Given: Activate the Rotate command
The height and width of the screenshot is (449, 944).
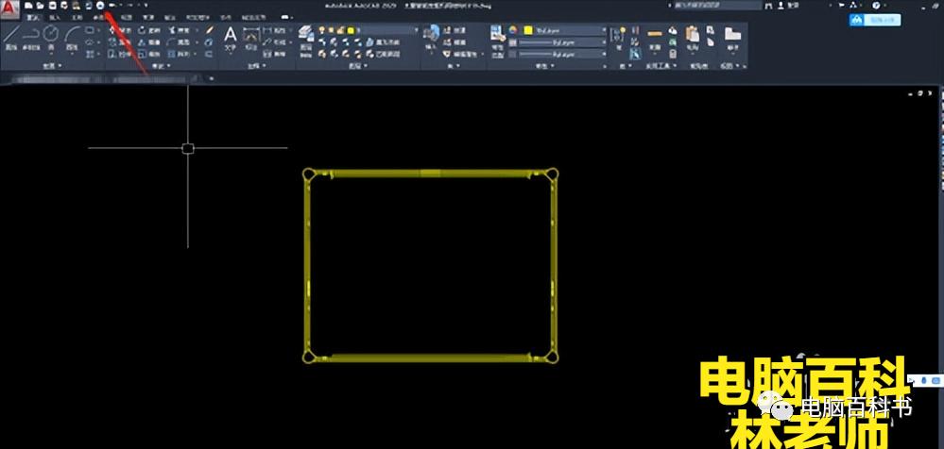Looking at the screenshot, I should pos(148,30).
